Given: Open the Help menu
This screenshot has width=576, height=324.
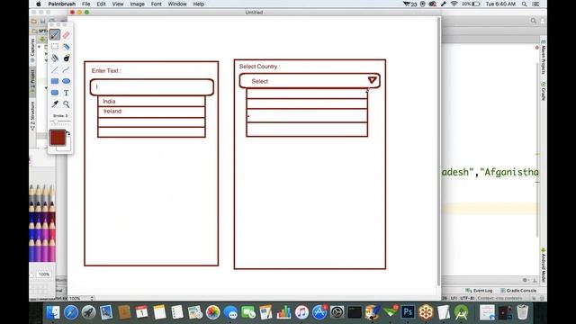Looking at the screenshot, I should click(x=198, y=4).
